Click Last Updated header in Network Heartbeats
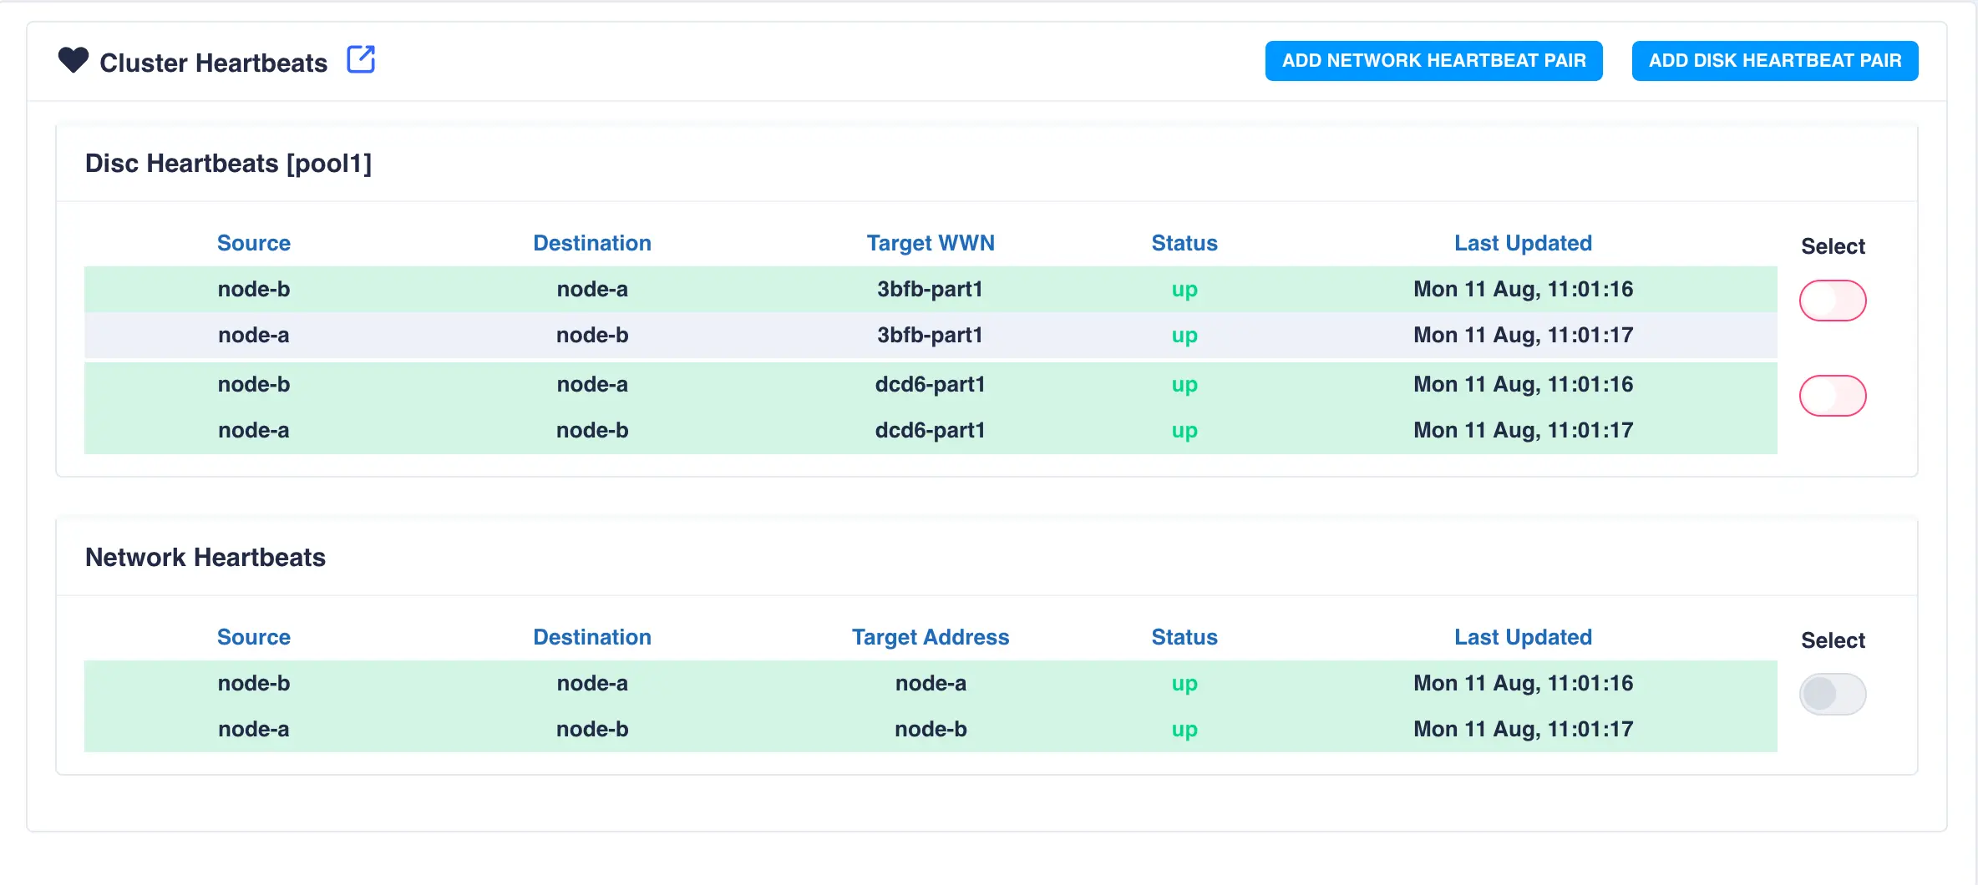Screen dimensions: 1978x885 (1523, 637)
